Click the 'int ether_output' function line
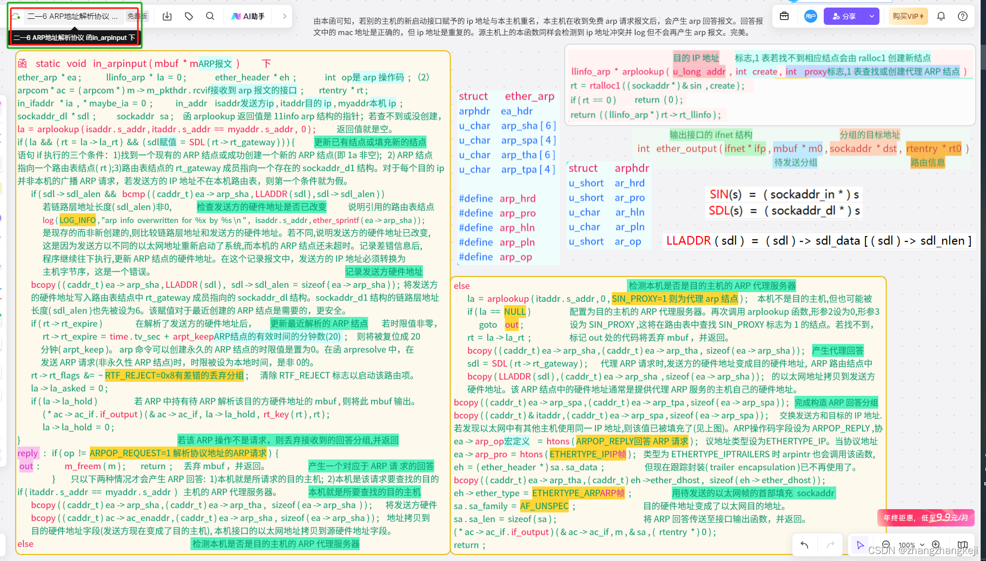The image size is (986, 561). (x=803, y=148)
